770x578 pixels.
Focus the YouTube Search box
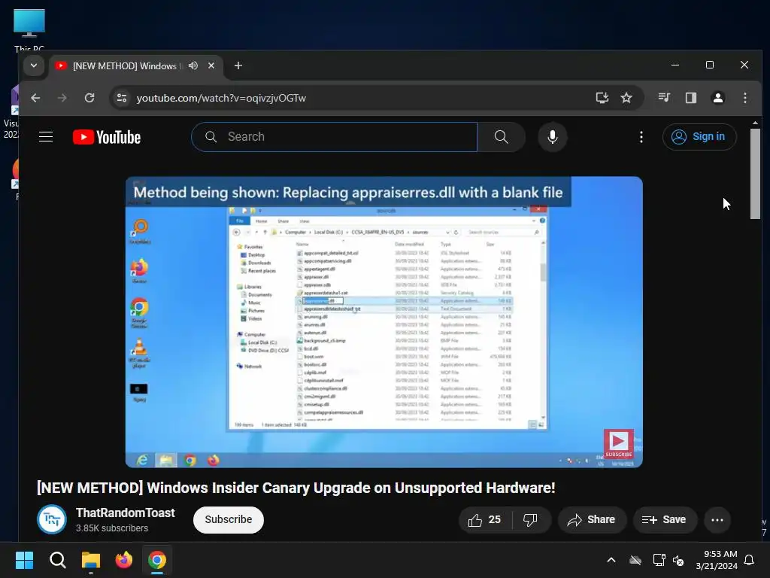335,137
